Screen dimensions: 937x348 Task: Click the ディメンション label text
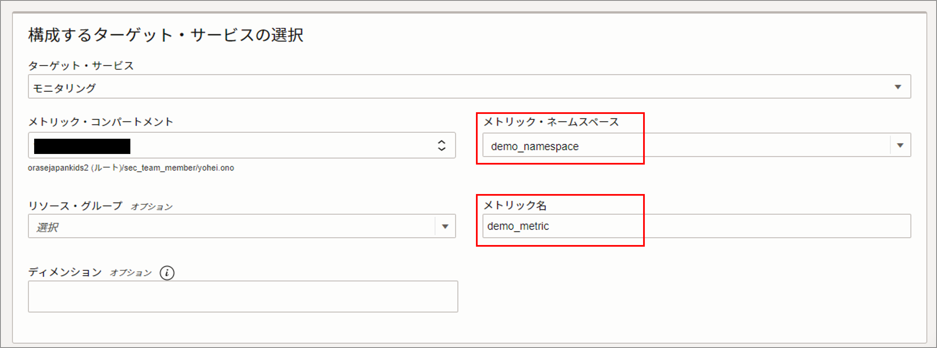click(65, 272)
